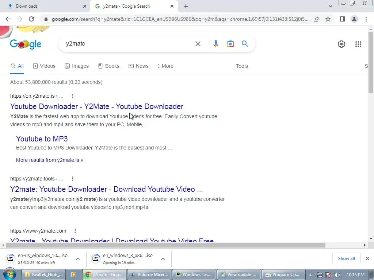The width and height of the screenshot is (374, 280).
Task: Reload the current page
Action: tap(31, 19)
